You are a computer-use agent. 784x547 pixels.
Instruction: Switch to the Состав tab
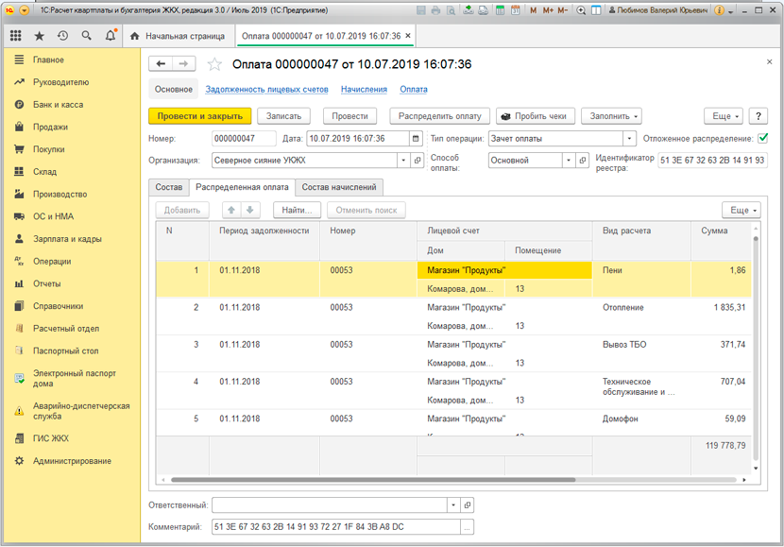(169, 187)
